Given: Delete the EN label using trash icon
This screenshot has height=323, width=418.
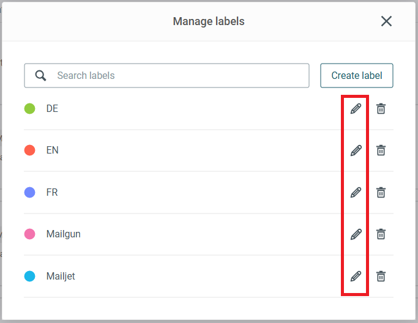Looking at the screenshot, I should (x=381, y=150).
